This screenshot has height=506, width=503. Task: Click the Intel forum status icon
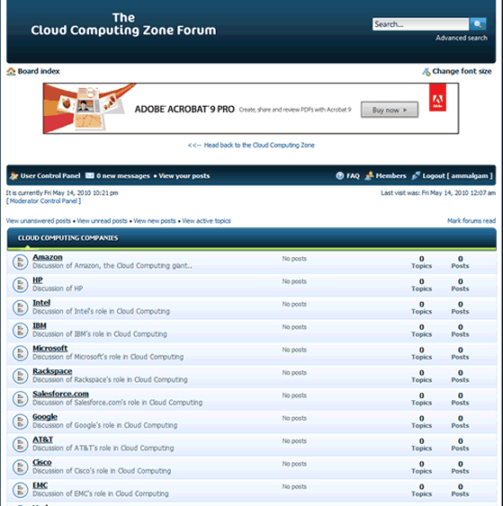(x=20, y=307)
